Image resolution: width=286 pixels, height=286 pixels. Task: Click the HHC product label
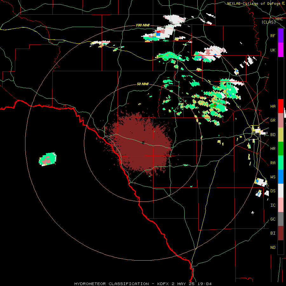point(279,19)
